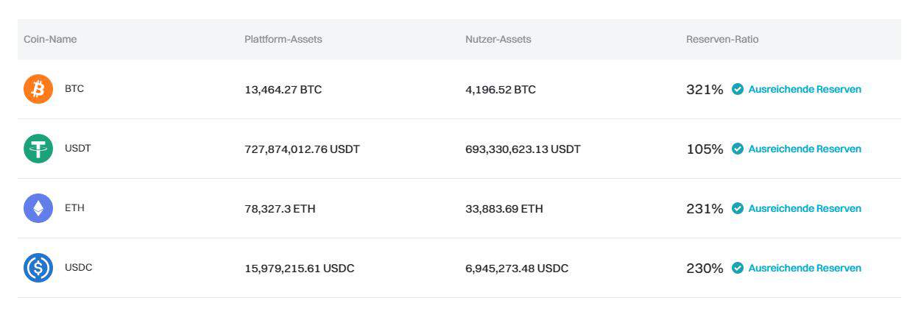The image size is (924, 309).
Task: Select the Reserven-Ratio column header
Action: pyautogui.click(x=722, y=39)
